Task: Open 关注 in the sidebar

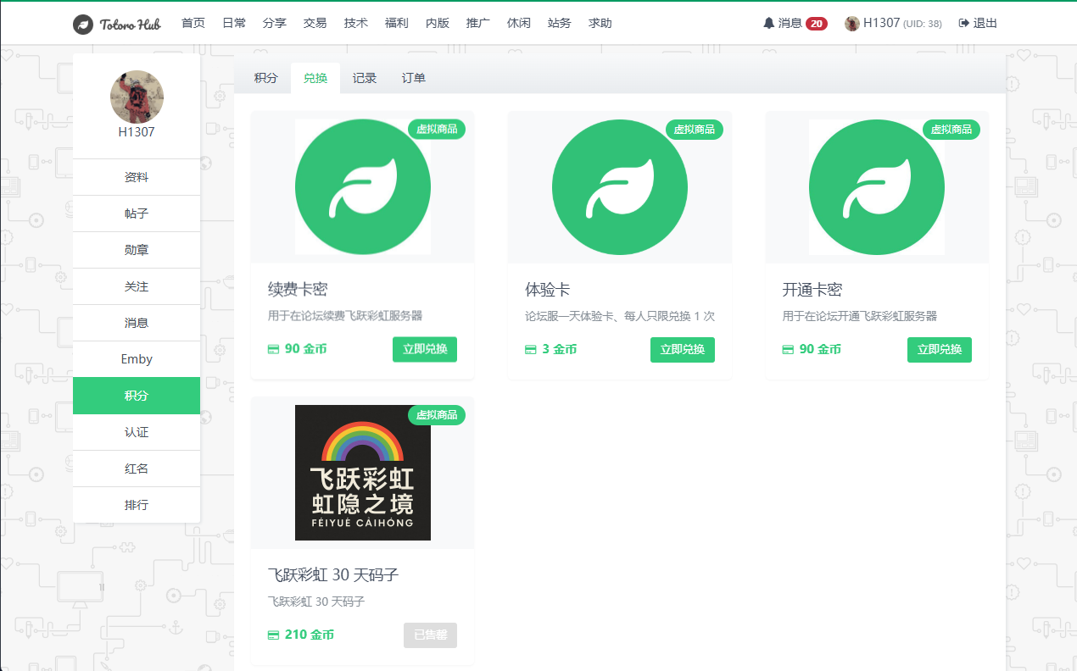Action: (137, 286)
